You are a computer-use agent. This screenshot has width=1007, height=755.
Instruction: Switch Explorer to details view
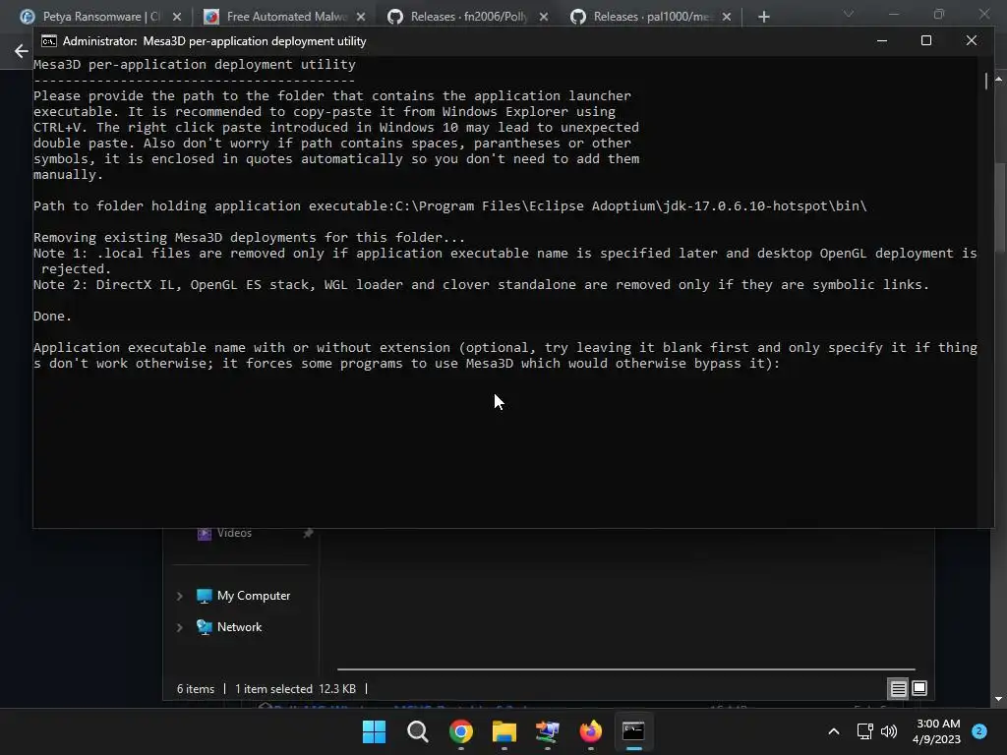(x=899, y=689)
